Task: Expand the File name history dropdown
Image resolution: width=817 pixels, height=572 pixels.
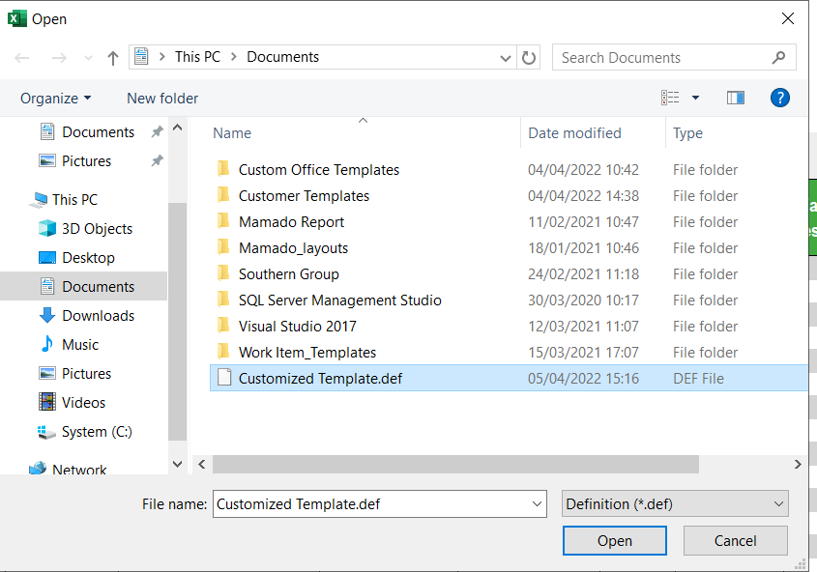Action: [x=538, y=503]
